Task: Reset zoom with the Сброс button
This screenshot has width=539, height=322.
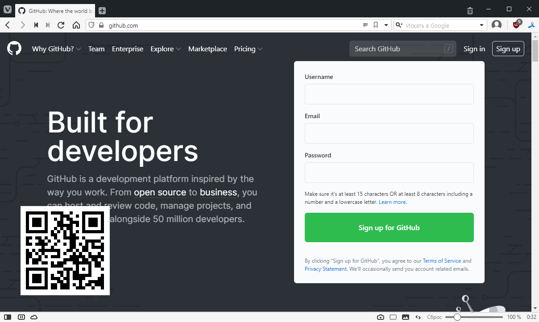Action: (x=434, y=317)
